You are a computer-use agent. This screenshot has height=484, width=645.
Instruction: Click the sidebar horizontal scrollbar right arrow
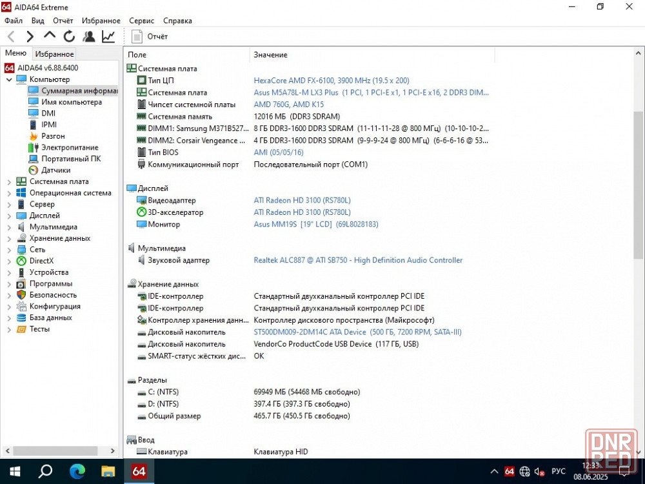coord(113,451)
